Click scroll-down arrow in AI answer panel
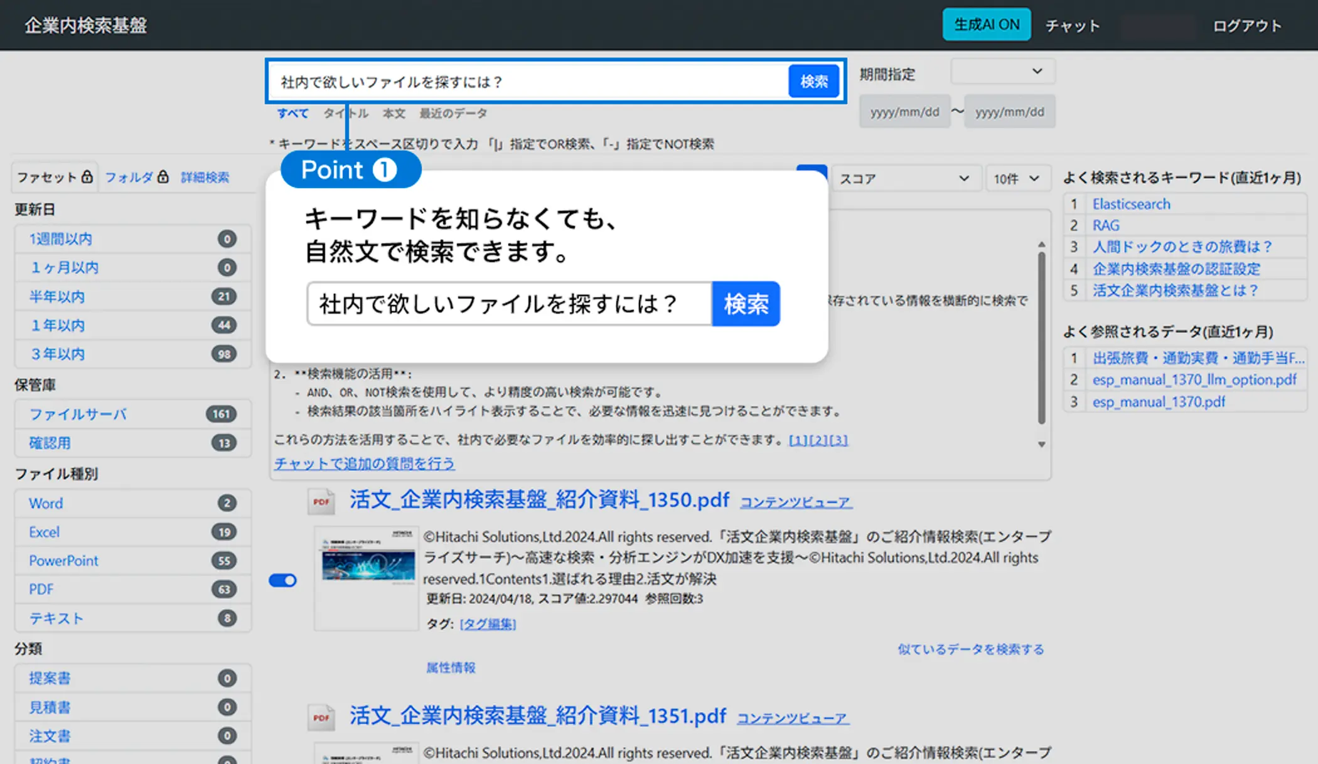This screenshot has height=764, width=1318. (x=1041, y=445)
